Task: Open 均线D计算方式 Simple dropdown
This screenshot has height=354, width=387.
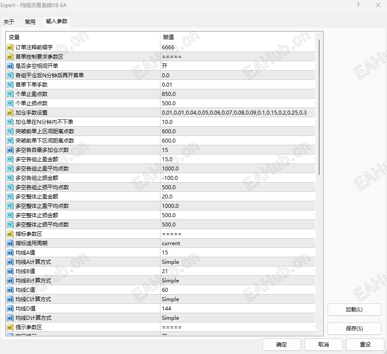Action: [x=238, y=318]
